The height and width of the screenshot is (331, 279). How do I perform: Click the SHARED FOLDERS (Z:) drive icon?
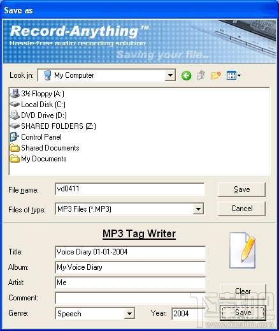pos(15,126)
